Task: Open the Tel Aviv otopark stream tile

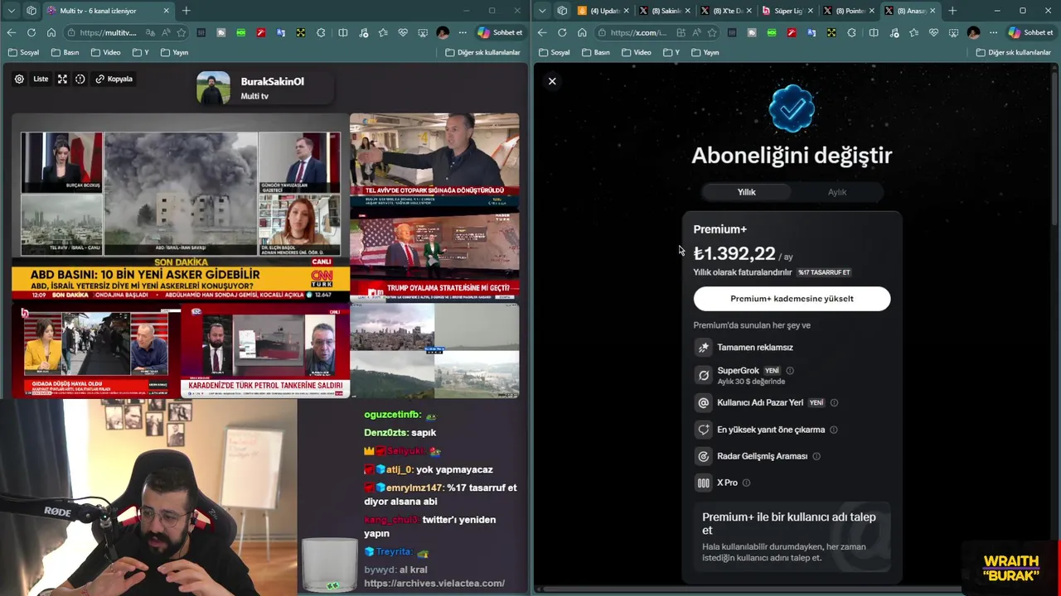Action: [434, 160]
